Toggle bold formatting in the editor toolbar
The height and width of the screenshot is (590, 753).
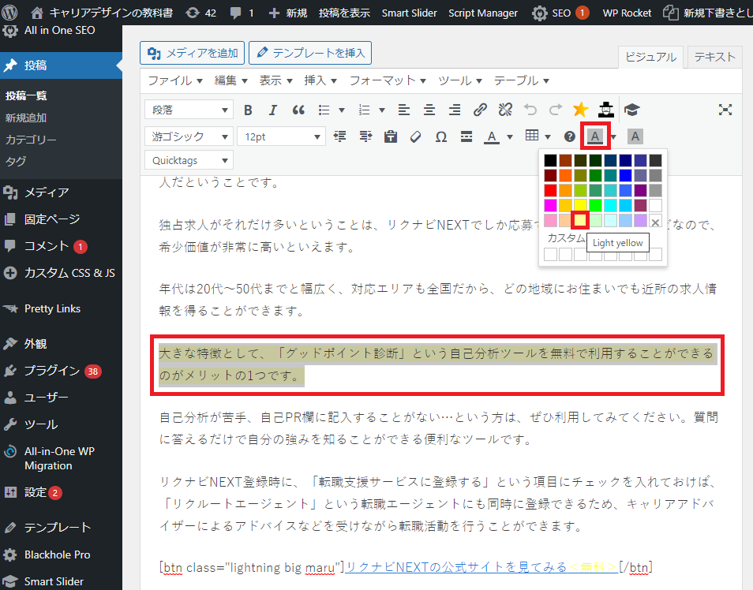(248, 110)
